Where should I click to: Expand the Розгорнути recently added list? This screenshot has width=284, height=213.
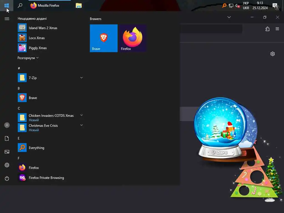click(28, 58)
